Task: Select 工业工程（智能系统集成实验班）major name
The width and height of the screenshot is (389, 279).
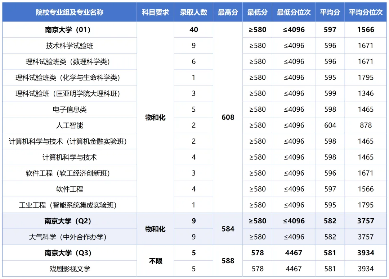Action: click(x=70, y=205)
